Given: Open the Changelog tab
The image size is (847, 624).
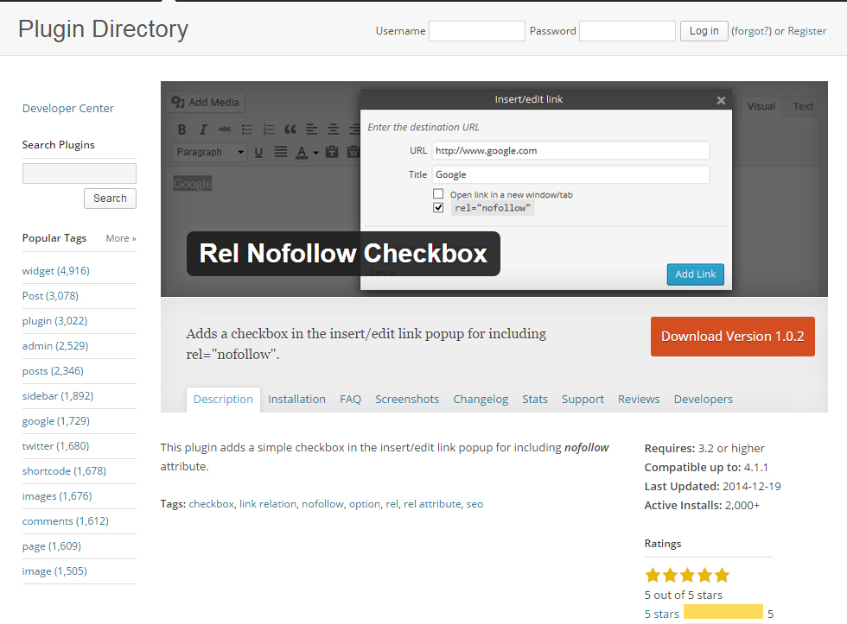Looking at the screenshot, I should pos(481,399).
